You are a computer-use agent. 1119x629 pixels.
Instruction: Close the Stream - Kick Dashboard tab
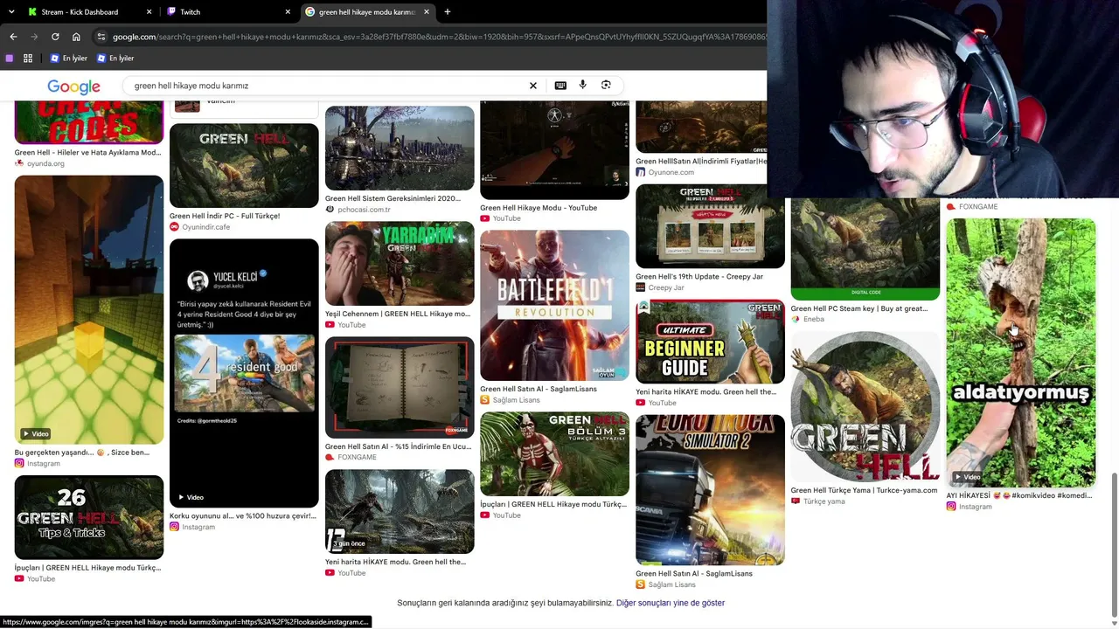149,12
